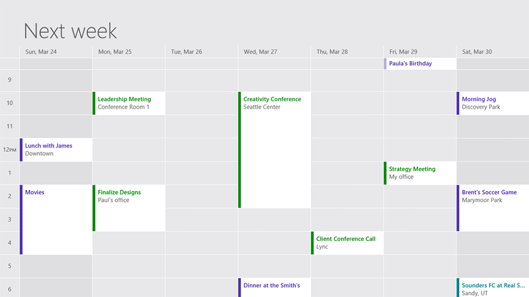
Task: Click the Brent's Soccer Game event
Action: tap(492, 208)
